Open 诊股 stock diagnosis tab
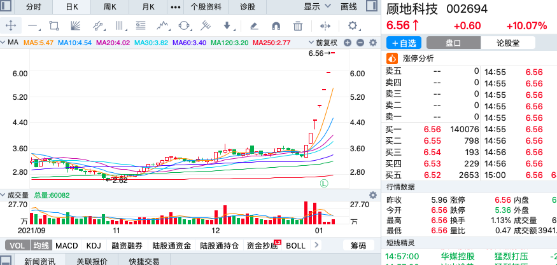The width and height of the screenshot is (557, 265). [248, 7]
